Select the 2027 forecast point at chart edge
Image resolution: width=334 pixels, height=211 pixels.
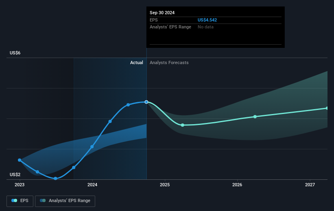click(327, 108)
